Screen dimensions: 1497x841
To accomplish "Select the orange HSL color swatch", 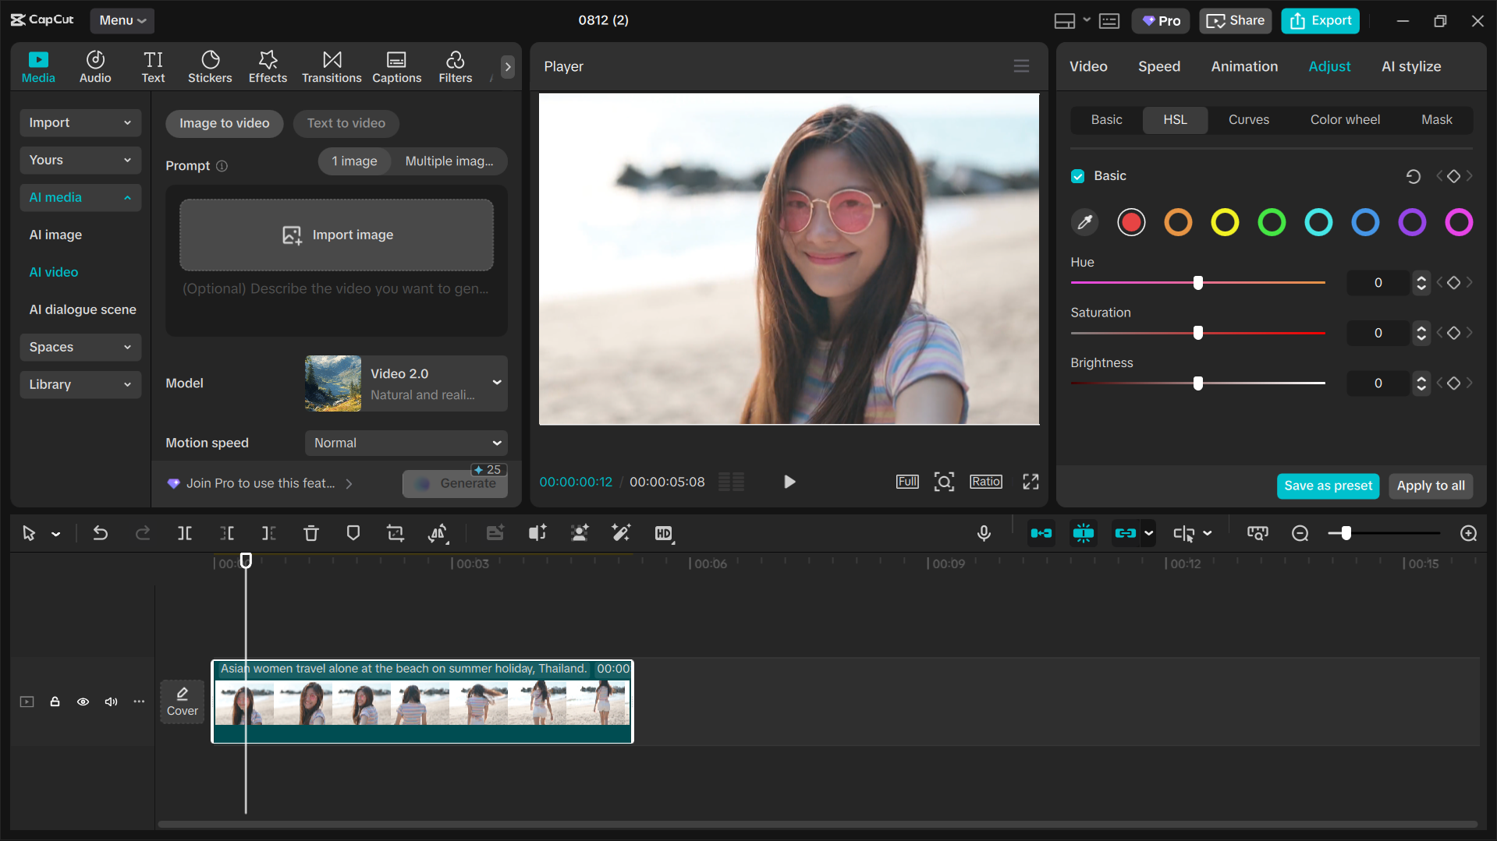I will pos(1178,223).
